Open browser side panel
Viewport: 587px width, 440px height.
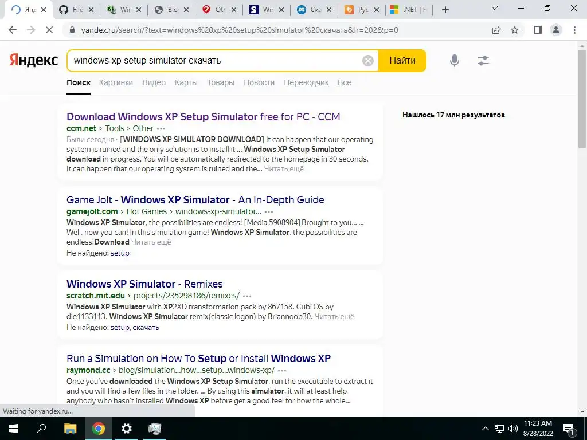[x=538, y=30]
